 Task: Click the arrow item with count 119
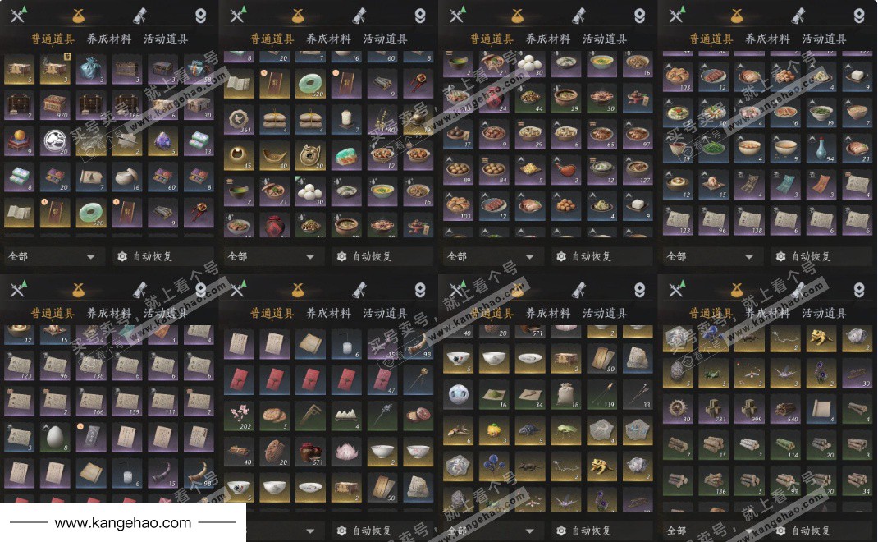pyautogui.click(x=602, y=394)
